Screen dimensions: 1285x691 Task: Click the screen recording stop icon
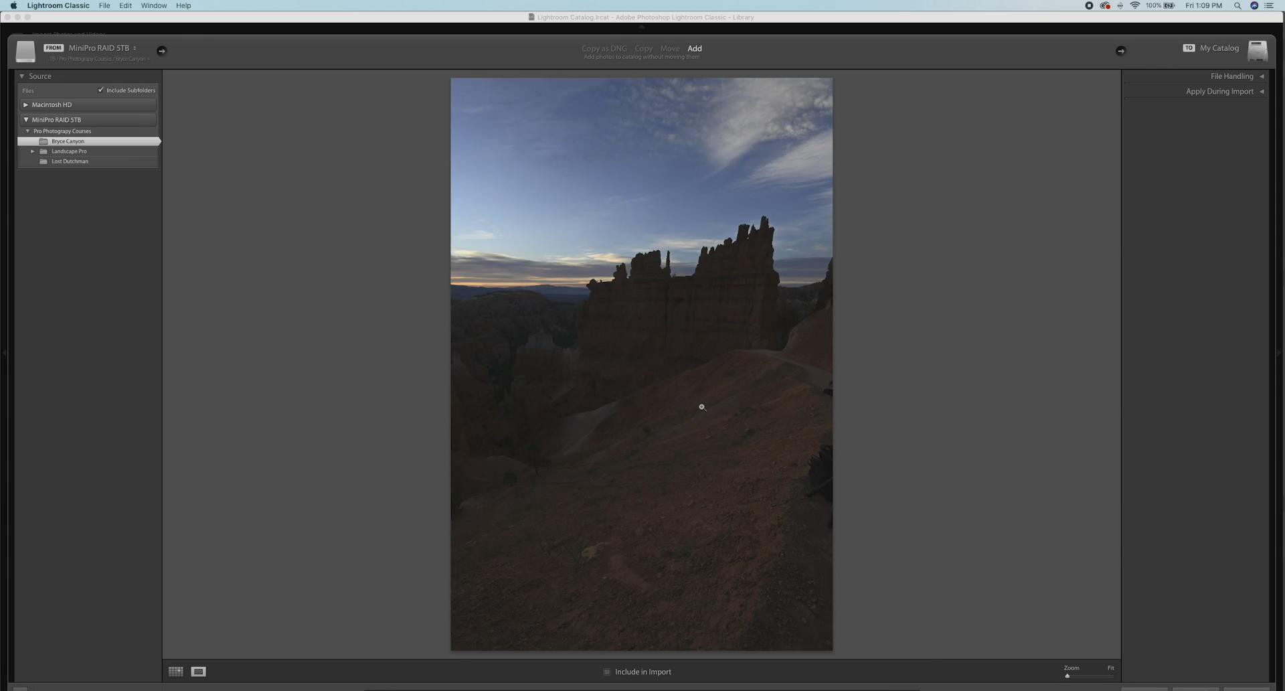coord(1089,5)
